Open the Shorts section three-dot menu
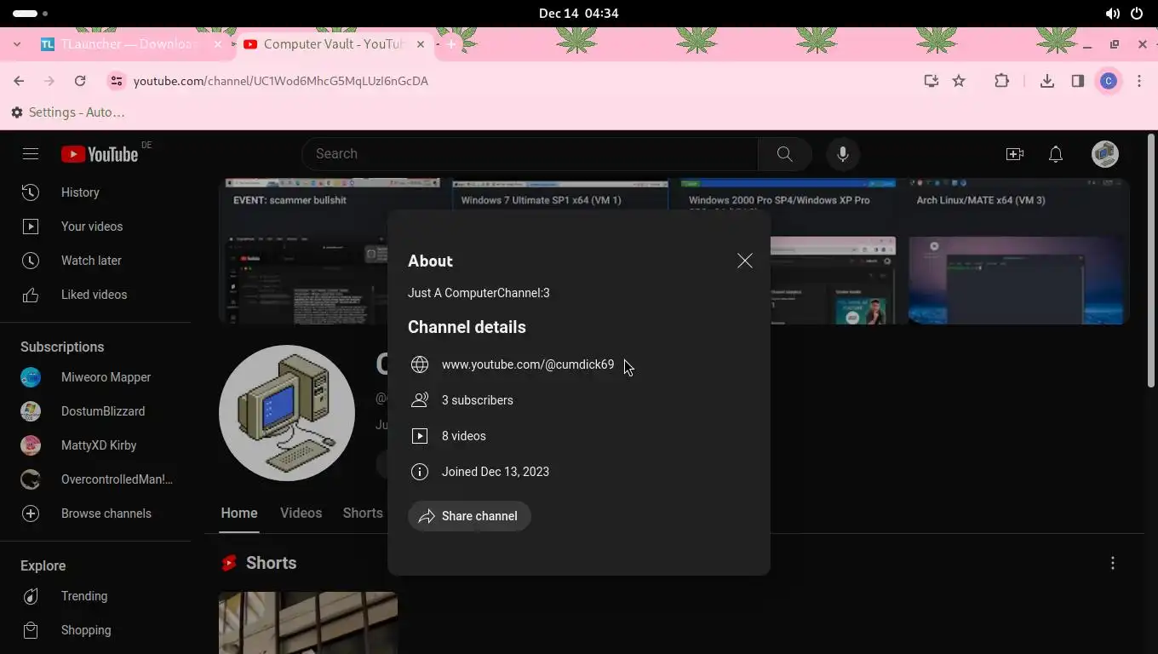The image size is (1158, 654). coord(1113,564)
